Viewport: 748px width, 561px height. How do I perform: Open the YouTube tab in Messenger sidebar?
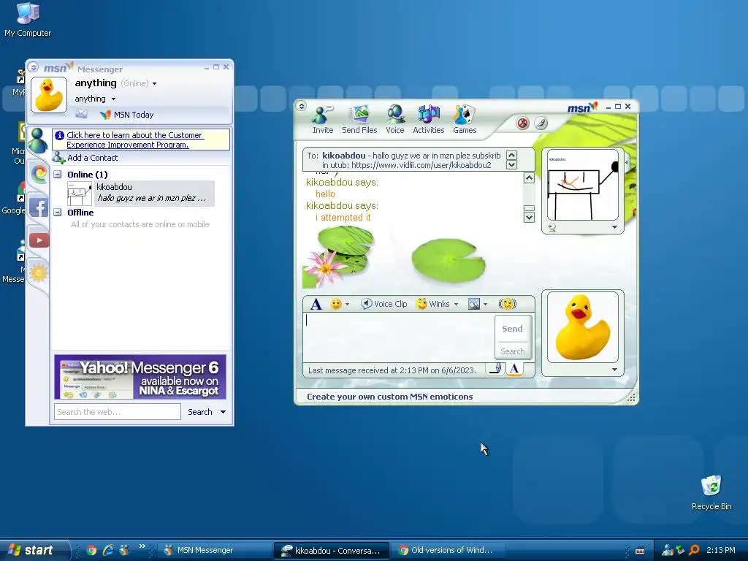click(39, 240)
